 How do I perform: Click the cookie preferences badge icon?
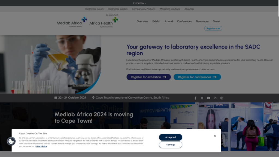point(11,141)
